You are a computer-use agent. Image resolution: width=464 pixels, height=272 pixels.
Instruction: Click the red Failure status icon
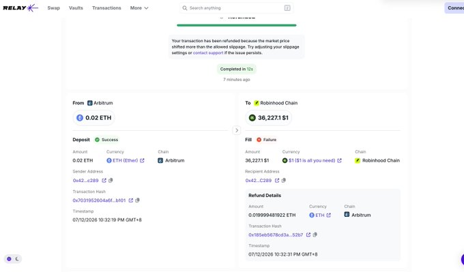(259, 140)
